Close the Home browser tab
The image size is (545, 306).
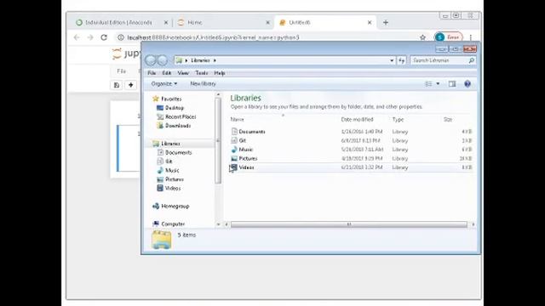coord(267,23)
